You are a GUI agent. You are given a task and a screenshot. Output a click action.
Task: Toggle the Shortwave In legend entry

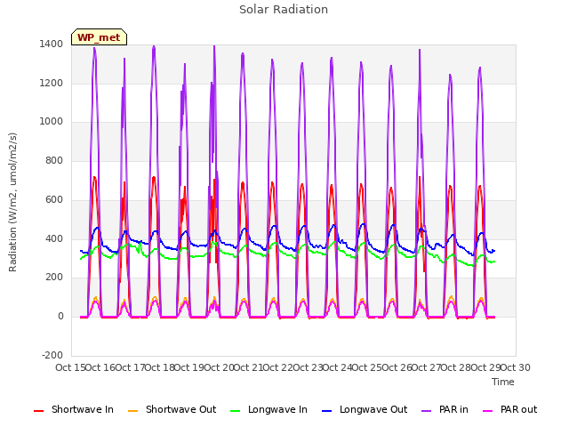tap(74, 409)
